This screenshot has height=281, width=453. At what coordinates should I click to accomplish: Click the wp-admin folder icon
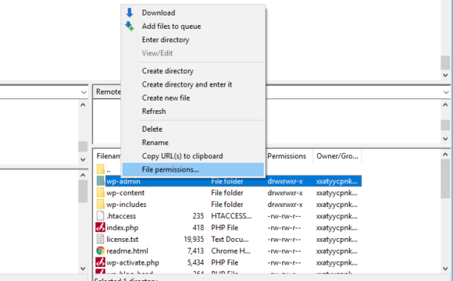click(x=100, y=181)
